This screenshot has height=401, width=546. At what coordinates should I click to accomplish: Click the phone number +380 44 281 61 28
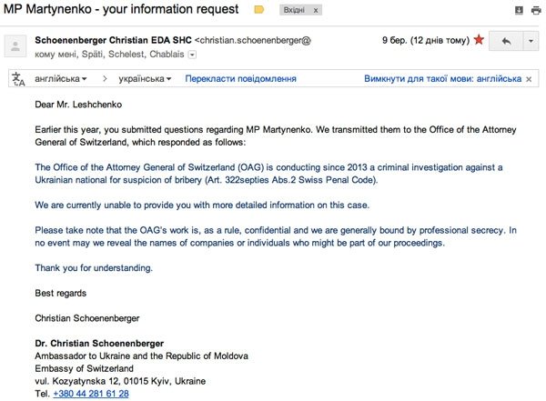pyautogui.click(x=91, y=394)
